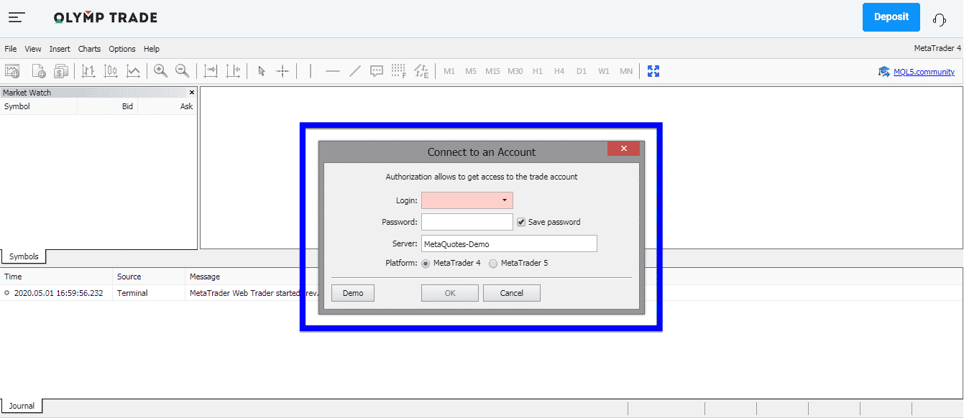Select the D1 timeframe
964x418 pixels.
click(582, 71)
